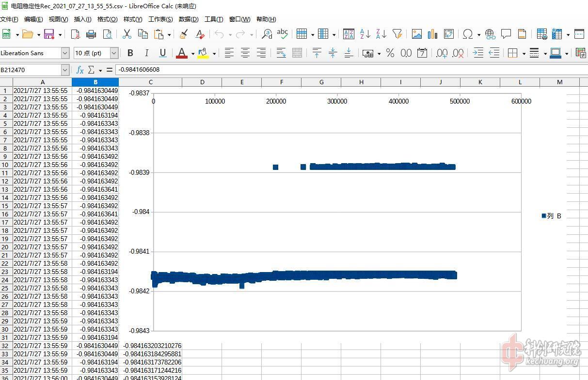Delete a decimal place
The height and width of the screenshot is (380, 588).
pyautogui.click(x=458, y=53)
